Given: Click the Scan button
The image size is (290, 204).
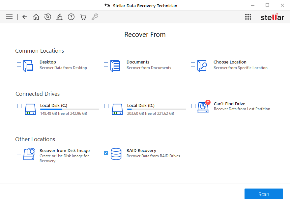Looking at the screenshot, I should click(264, 194).
